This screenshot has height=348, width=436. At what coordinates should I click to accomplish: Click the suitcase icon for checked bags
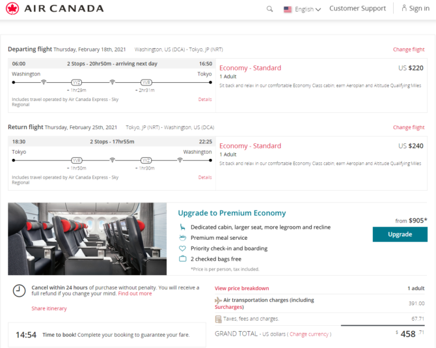[182, 259]
